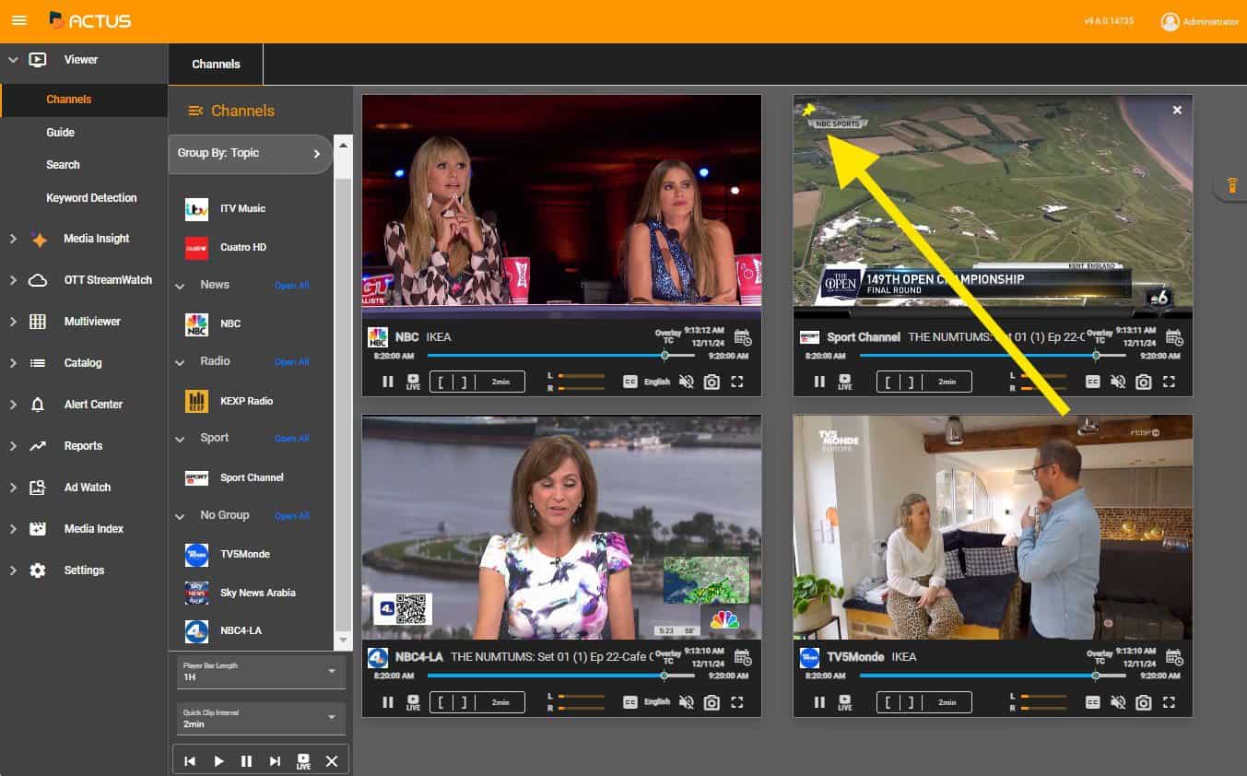Viewport: 1247px width, 776px height.
Task: Open the hamburger main menu
Action: [19, 20]
